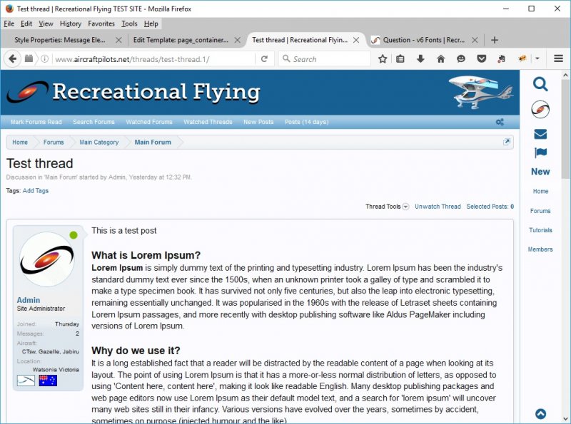Open a new browser tab with plus icon

pos(494,40)
